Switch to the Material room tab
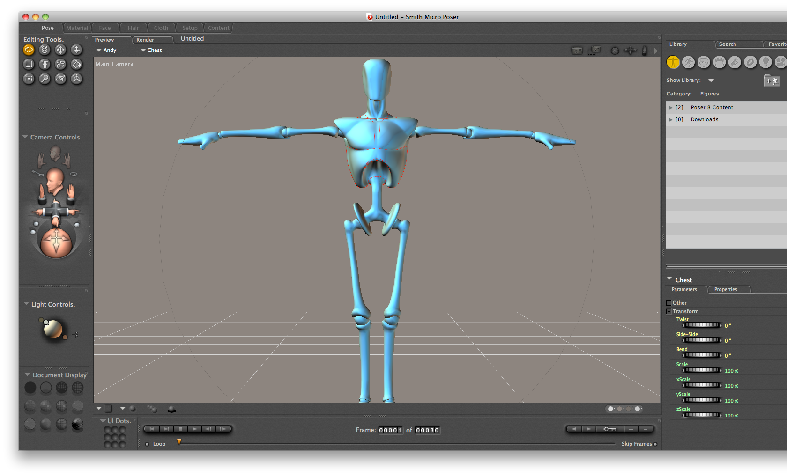 [x=77, y=28]
